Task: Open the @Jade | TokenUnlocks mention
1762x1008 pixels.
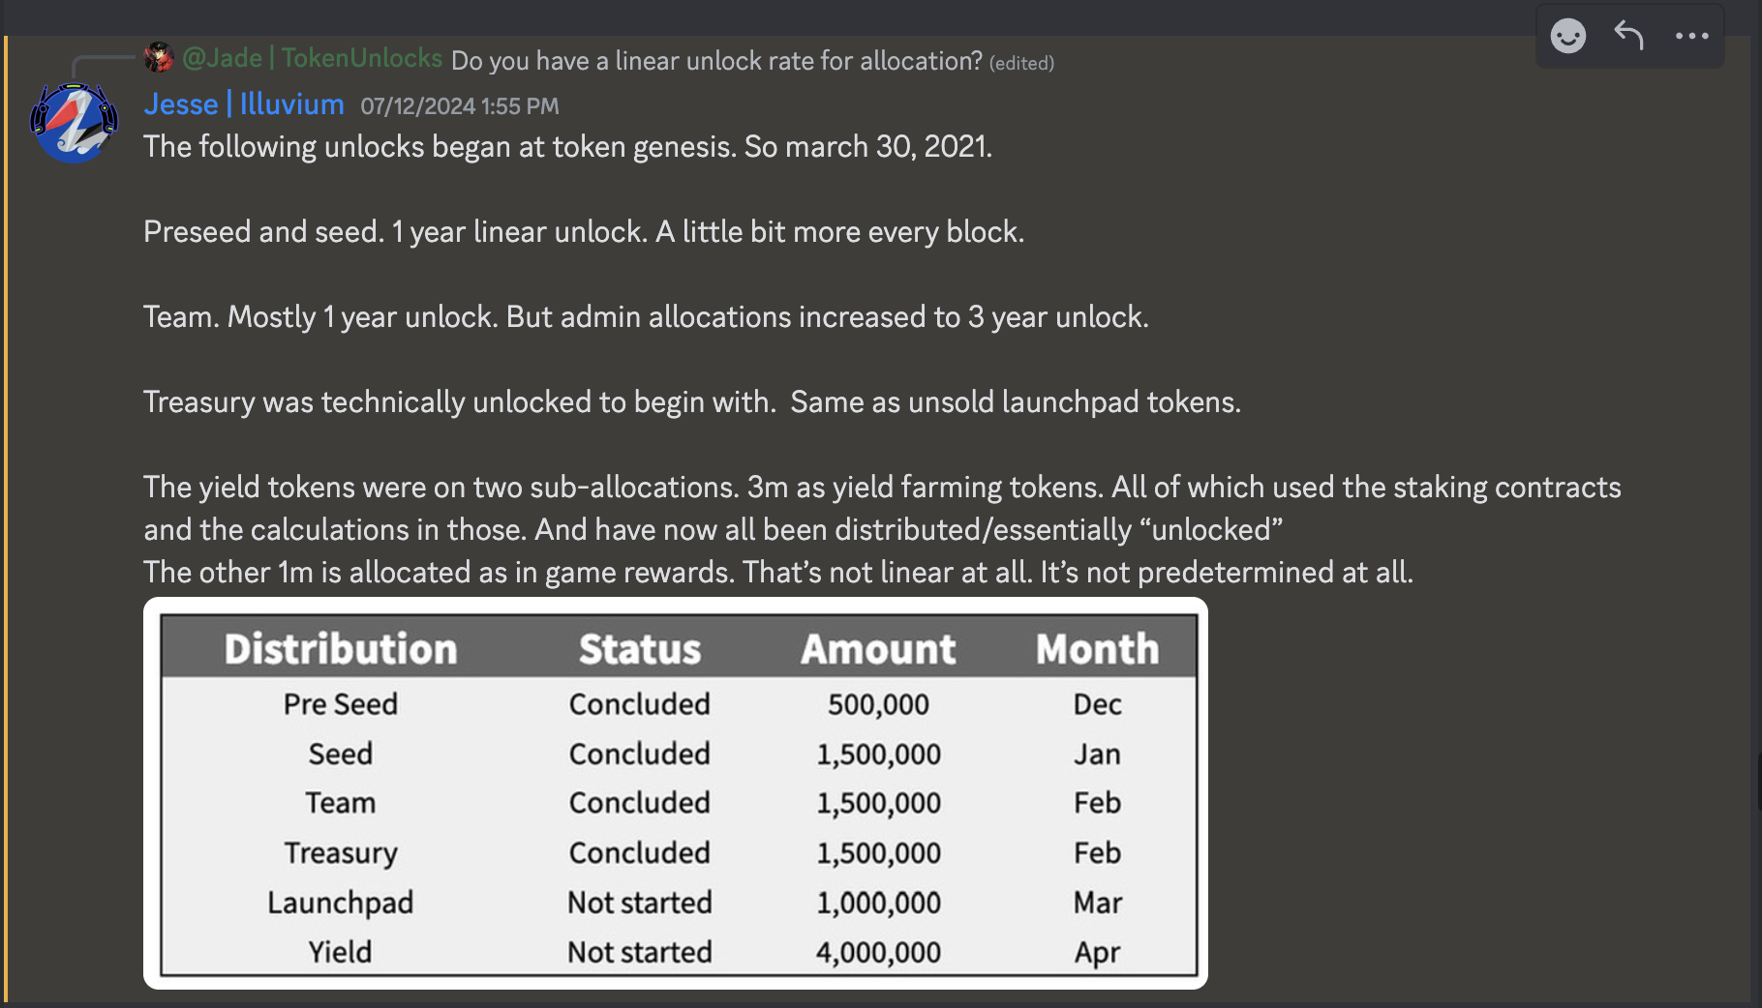Action: tap(312, 59)
